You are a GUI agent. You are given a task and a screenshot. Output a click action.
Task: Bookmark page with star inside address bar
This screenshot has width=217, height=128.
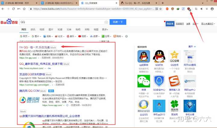point(161,9)
